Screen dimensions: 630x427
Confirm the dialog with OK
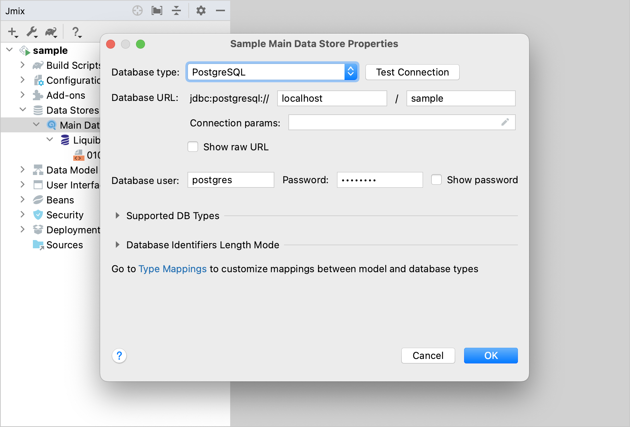click(491, 356)
